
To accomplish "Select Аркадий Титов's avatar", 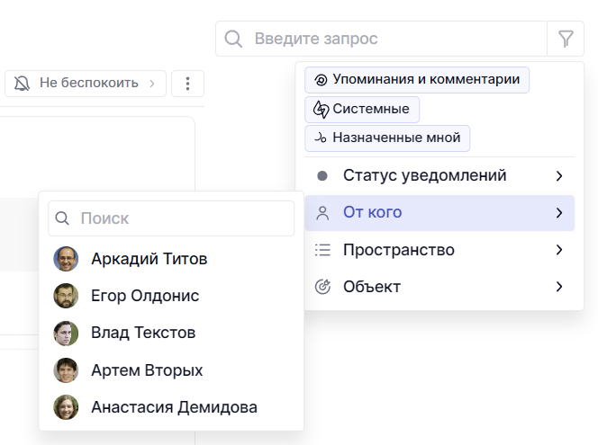I will click(66, 259).
